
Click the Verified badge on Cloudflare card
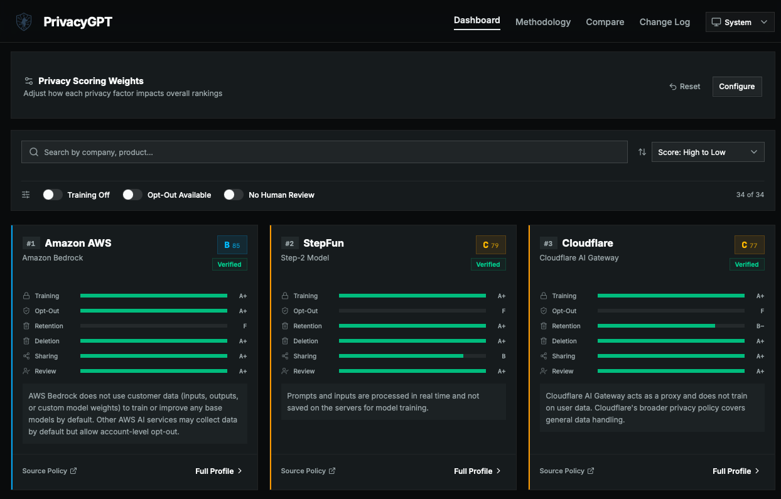pos(747,264)
